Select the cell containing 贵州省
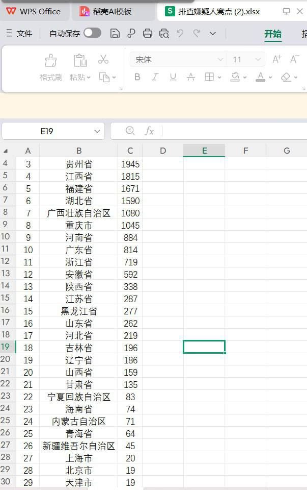The height and width of the screenshot is (490, 307). pos(79,164)
